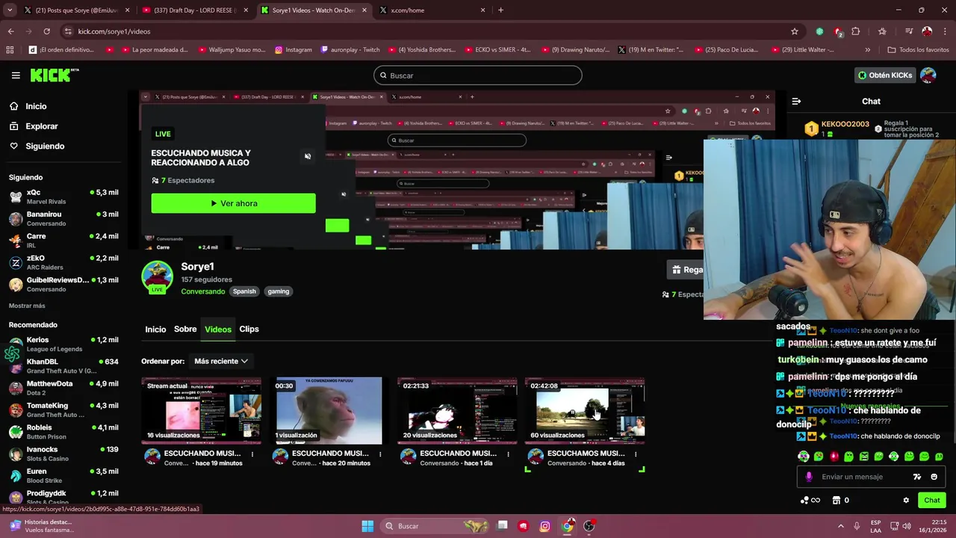The width and height of the screenshot is (956, 538).
Task: Open Chrome media controls icon
Action: 908,31
